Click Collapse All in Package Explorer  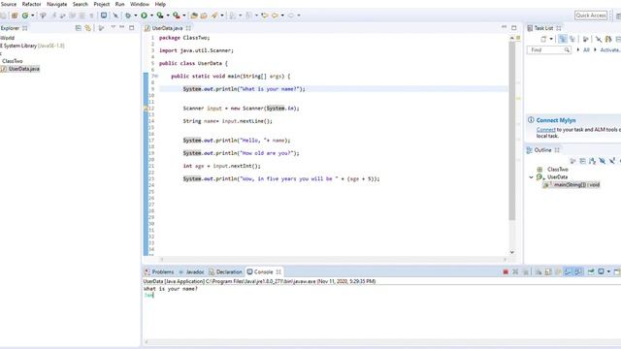coord(78,28)
